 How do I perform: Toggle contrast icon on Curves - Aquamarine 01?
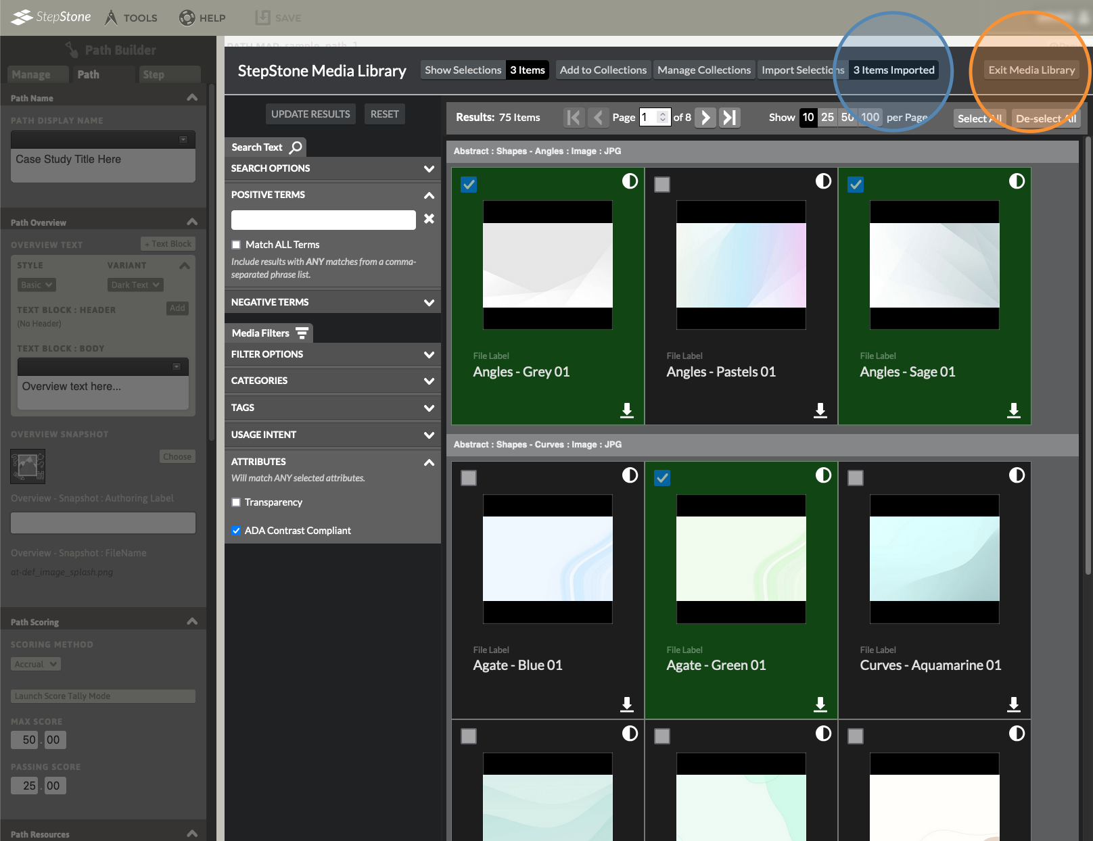point(1017,475)
